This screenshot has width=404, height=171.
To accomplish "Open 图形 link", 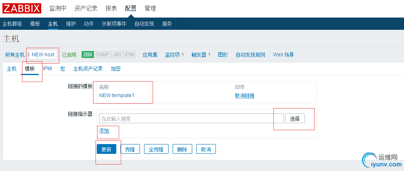I will [223, 55].
